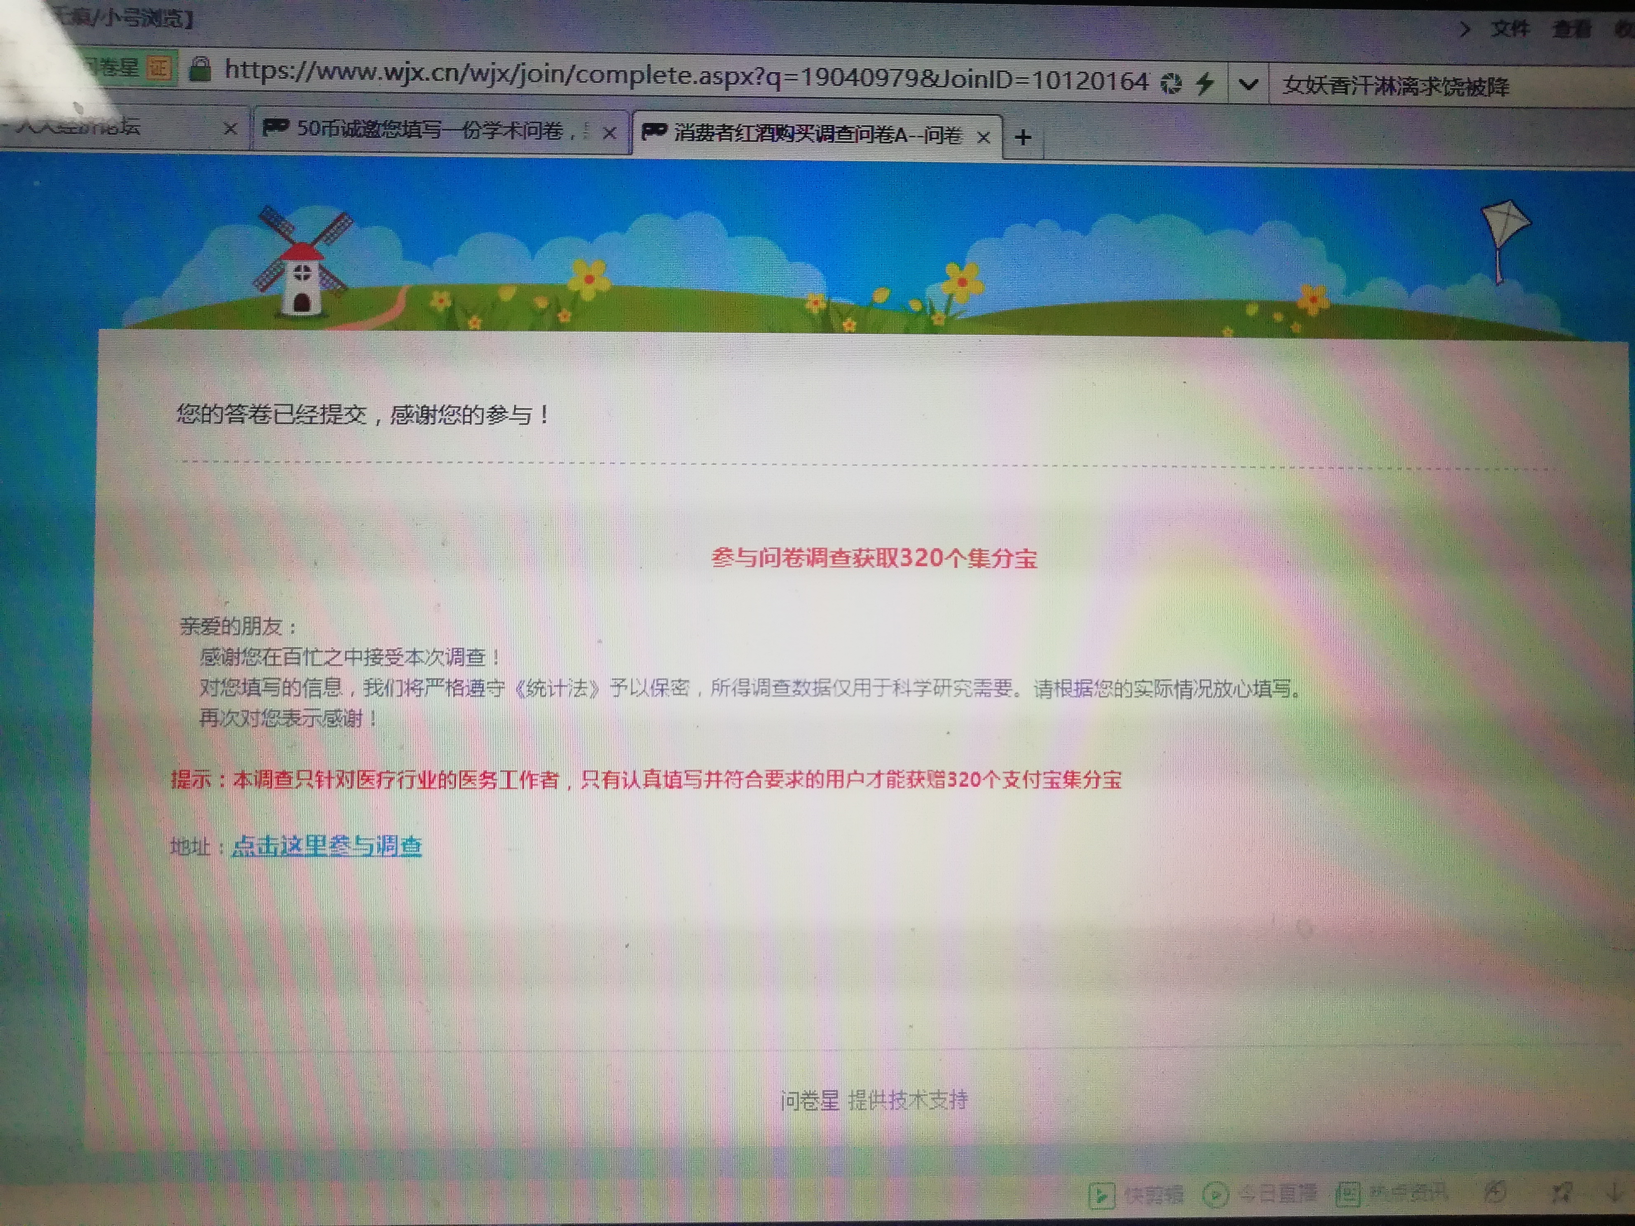Close the 50币诚邀您填写 tab
The height and width of the screenshot is (1226, 1635).
click(609, 133)
